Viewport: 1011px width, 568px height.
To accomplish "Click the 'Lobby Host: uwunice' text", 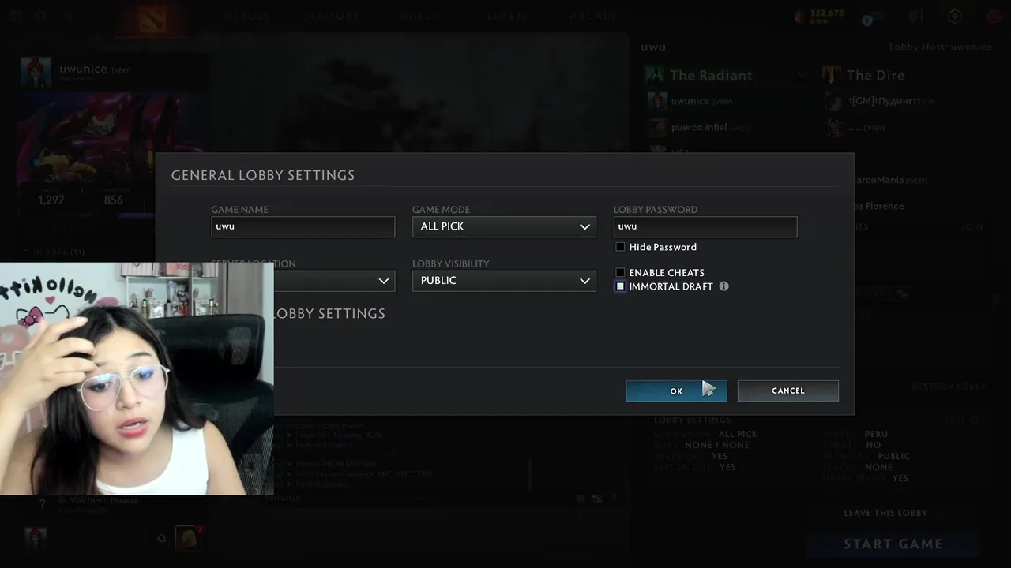I will [x=940, y=47].
